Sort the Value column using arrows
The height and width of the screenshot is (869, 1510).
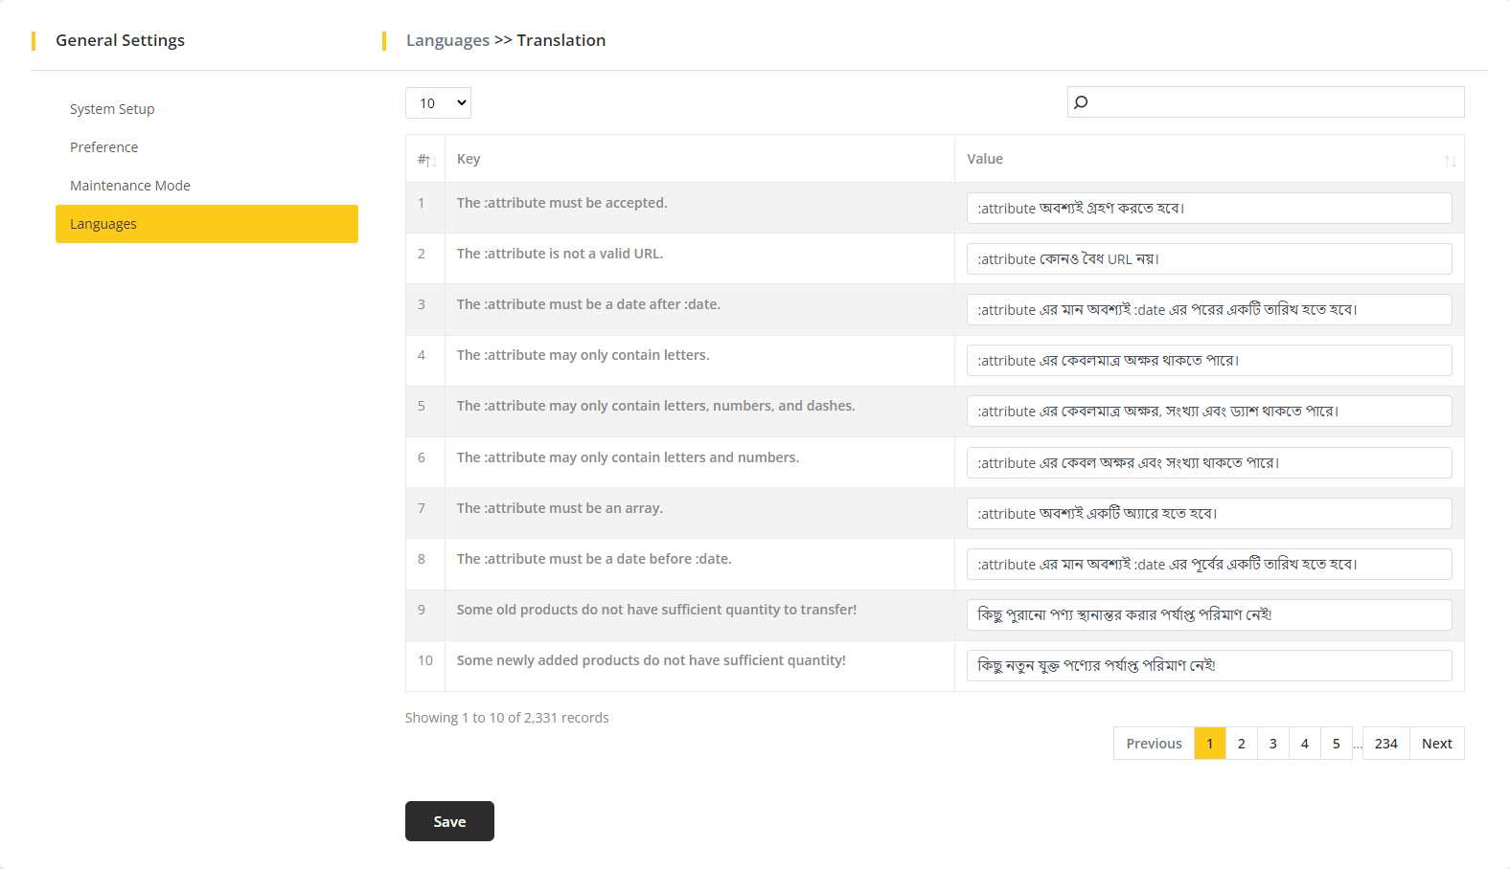coord(1450,162)
